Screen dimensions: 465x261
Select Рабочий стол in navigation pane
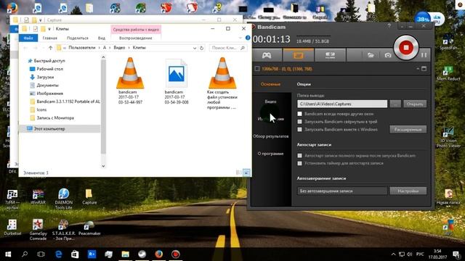[49, 69]
